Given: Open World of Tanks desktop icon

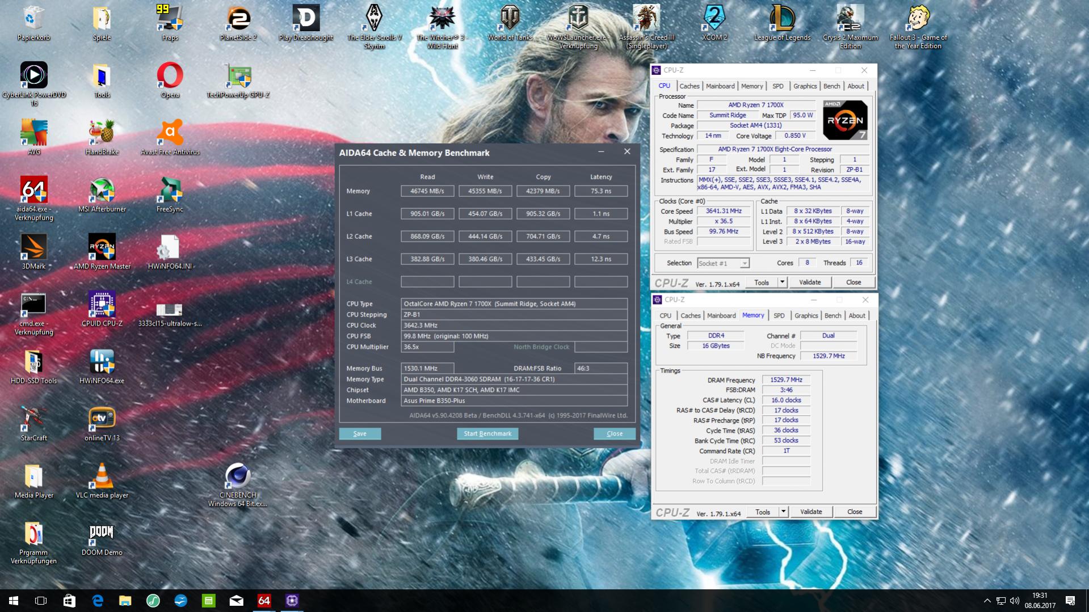Looking at the screenshot, I should click(x=510, y=24).
